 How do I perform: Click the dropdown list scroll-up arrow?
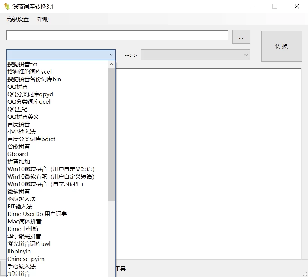pos(111,64)
